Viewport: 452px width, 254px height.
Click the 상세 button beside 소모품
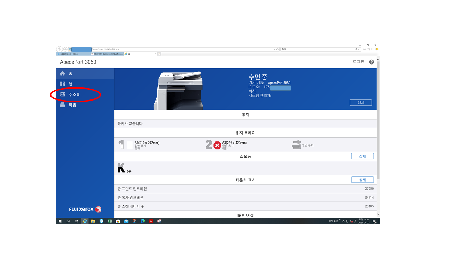(x=362, y=156)
